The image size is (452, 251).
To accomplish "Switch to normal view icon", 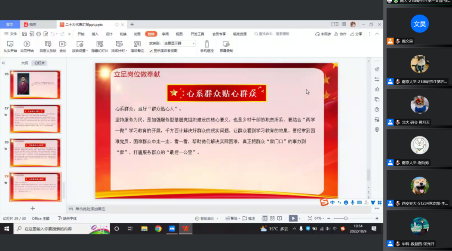I will [x=264, y=218].
